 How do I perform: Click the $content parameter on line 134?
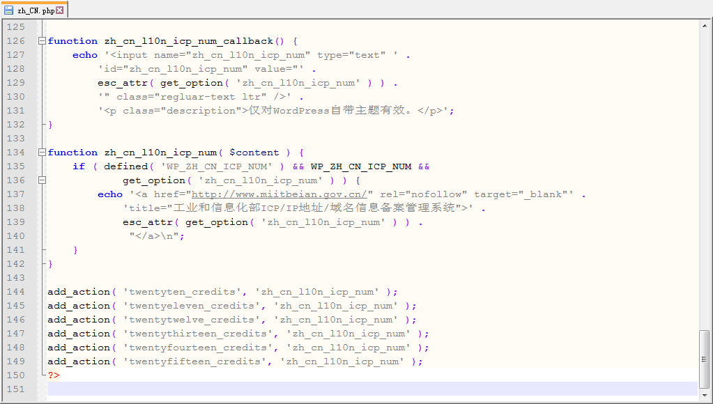tap(254, 153)
